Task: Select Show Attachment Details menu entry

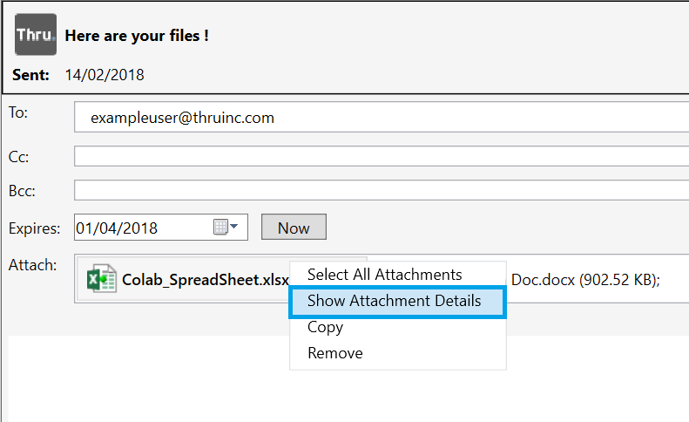Action: click(x=394, y=301)
